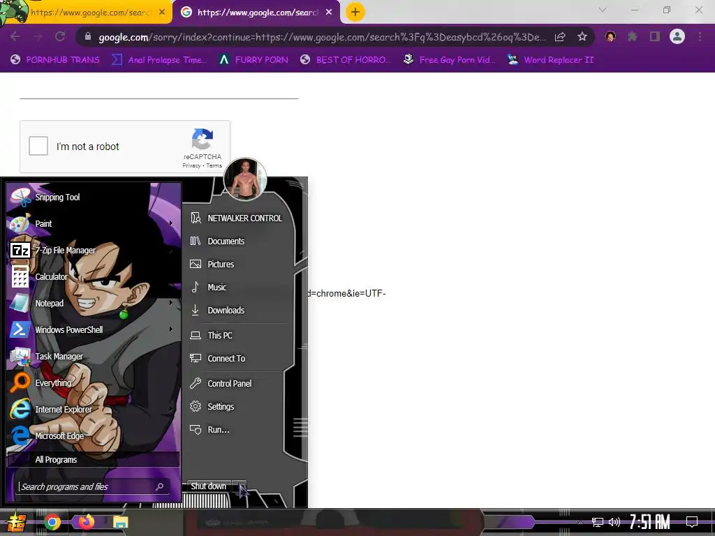Open the BEST OF HORRO... bookmark
The image size is (715, 536).
click(346, 60)
